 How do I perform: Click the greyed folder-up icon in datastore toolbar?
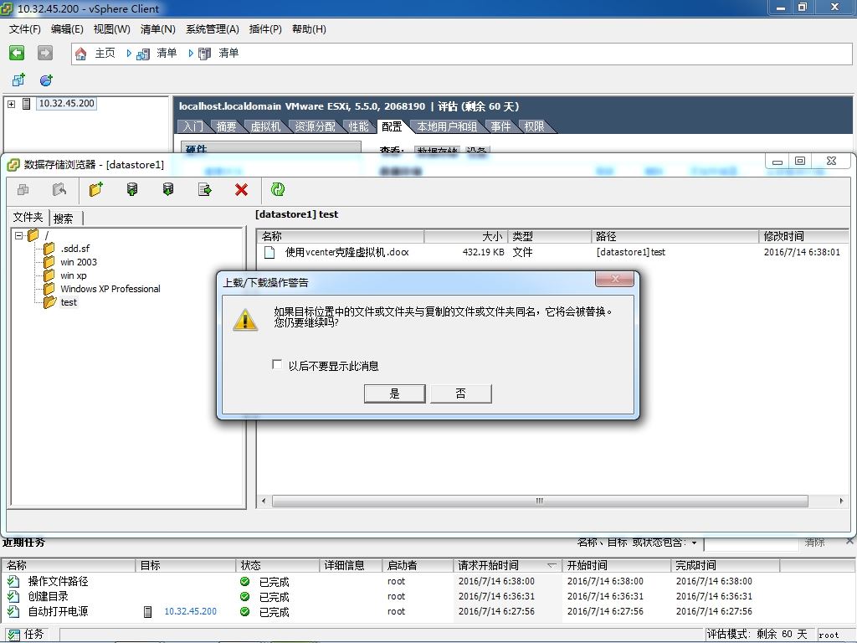(x=23, y=190)
